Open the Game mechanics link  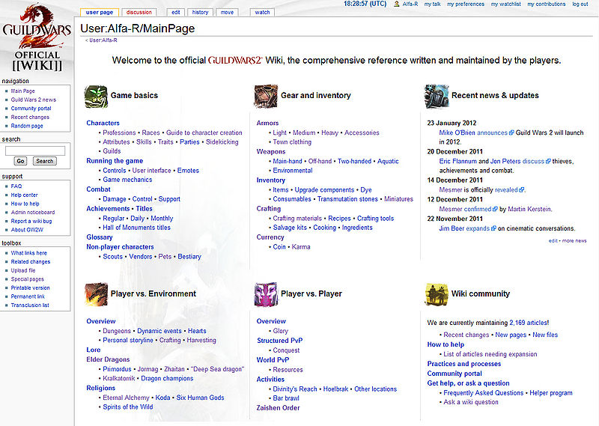127,180
